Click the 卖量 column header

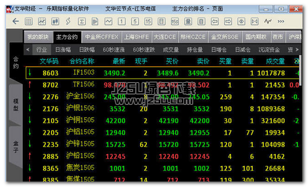[248, 61]
